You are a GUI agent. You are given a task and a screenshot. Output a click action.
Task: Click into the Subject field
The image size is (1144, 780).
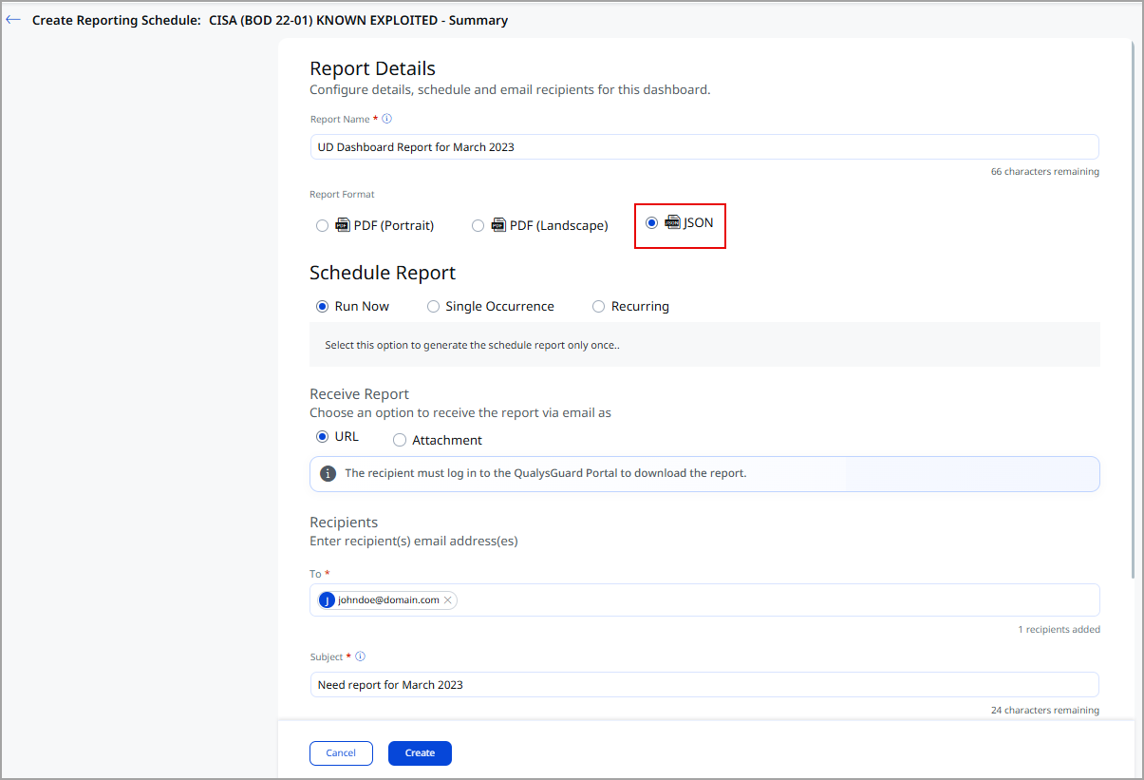(704, 685)
